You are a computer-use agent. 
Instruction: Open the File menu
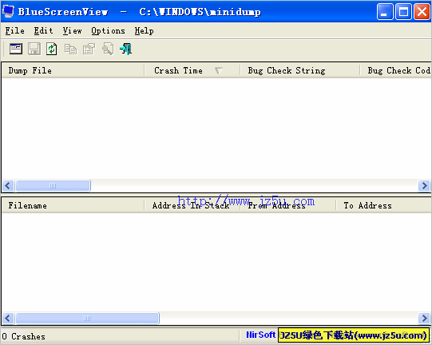coord(15,30)
